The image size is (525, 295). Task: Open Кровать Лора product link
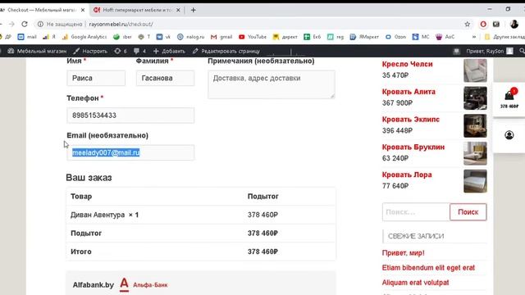click(407, 175)
